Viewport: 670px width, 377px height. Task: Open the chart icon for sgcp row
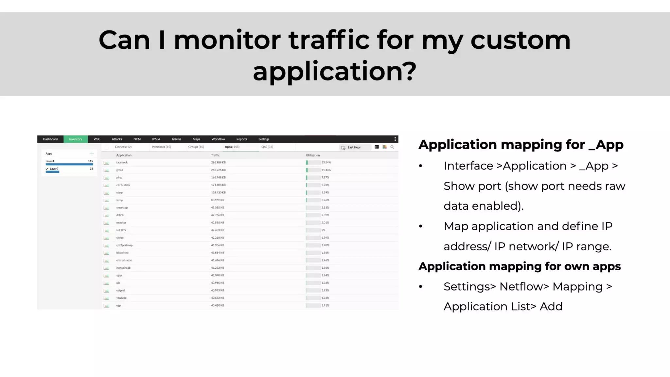[x=106, y=276]
